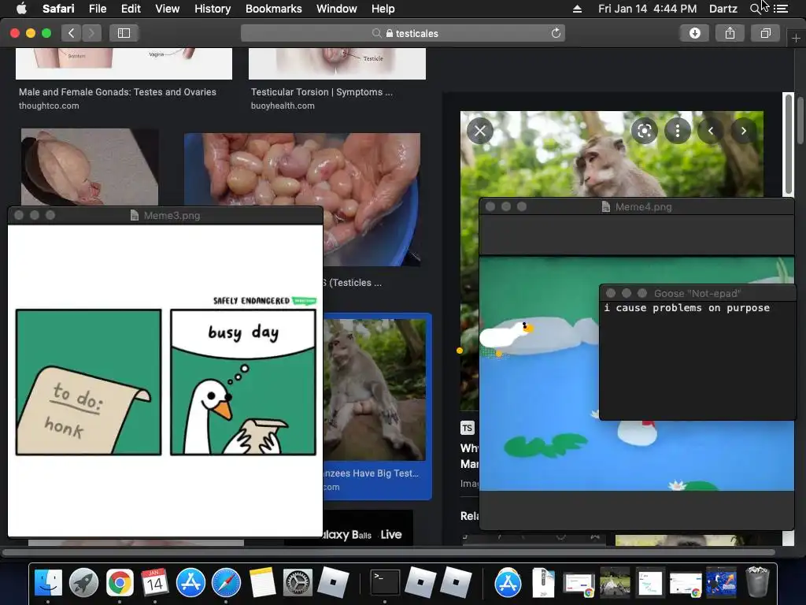
Task: Click Safari's bottom horizontal scrollbar
Action: (389, 552)
